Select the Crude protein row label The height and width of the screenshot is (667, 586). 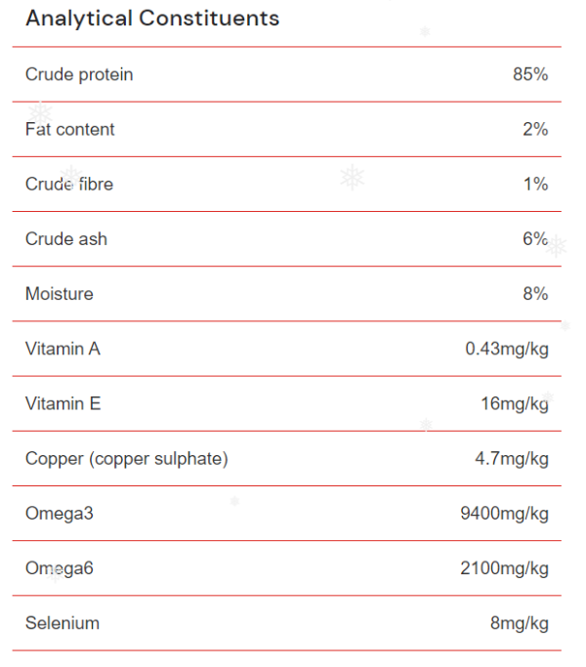79,74
